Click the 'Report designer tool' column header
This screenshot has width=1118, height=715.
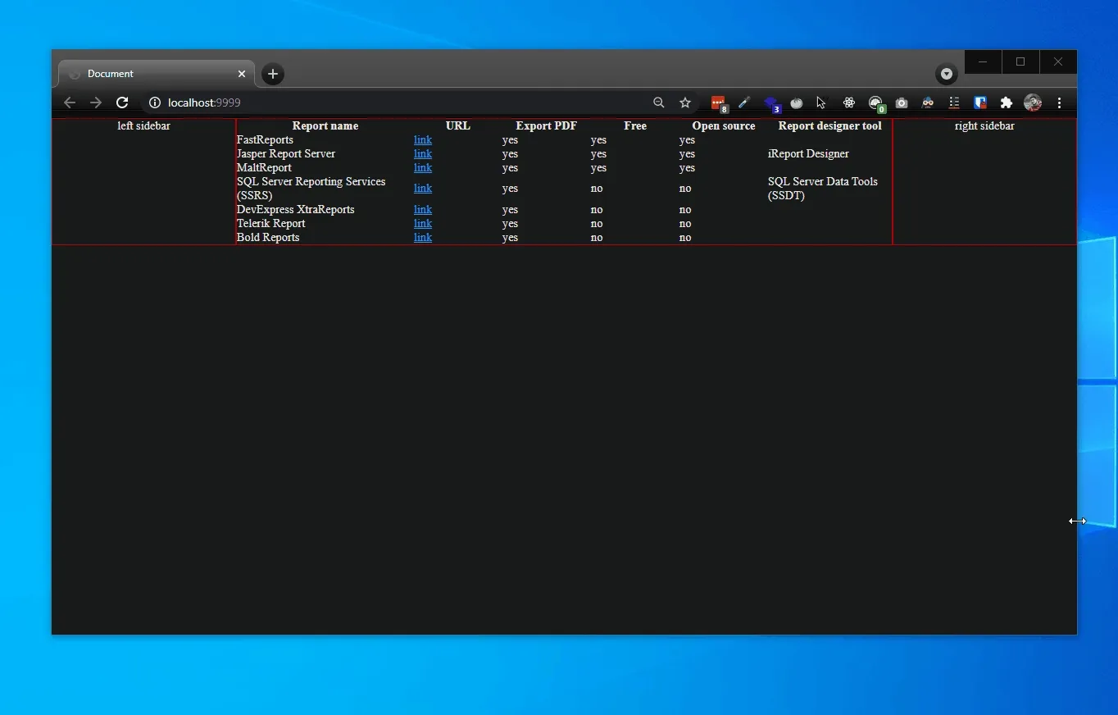click(830, 126)
